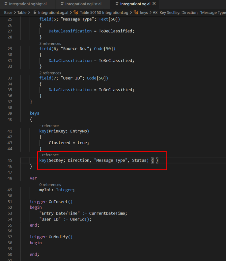Open Table 50150 IntegrationLog breadcrumb
Image resolution: width=226 pixels, height=261 pixels.
[104, 13]
